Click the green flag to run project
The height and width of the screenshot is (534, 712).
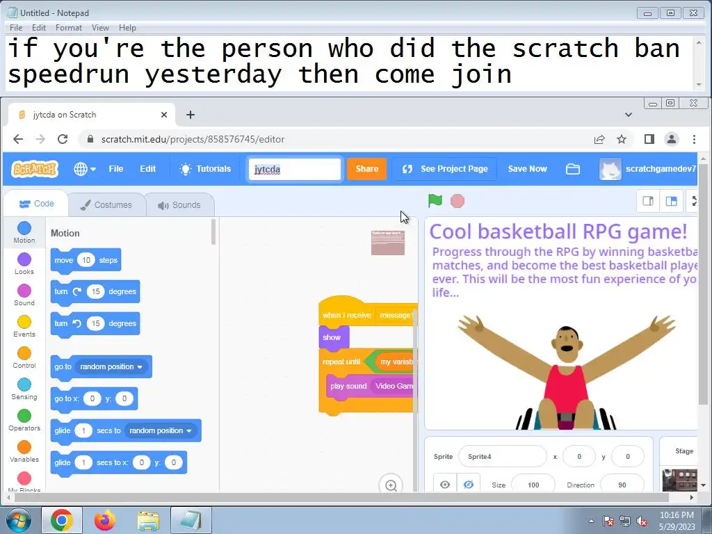pyautogui.click(x=435, y=201)
